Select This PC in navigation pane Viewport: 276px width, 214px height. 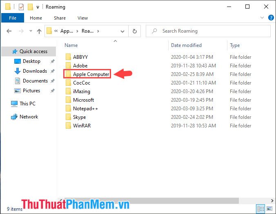[27, 104]
